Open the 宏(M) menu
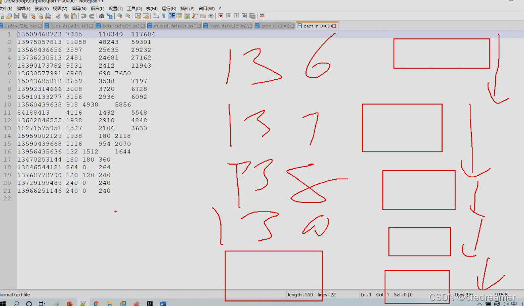The width and height of the screenshot is (524, 306). click(152, 9)
